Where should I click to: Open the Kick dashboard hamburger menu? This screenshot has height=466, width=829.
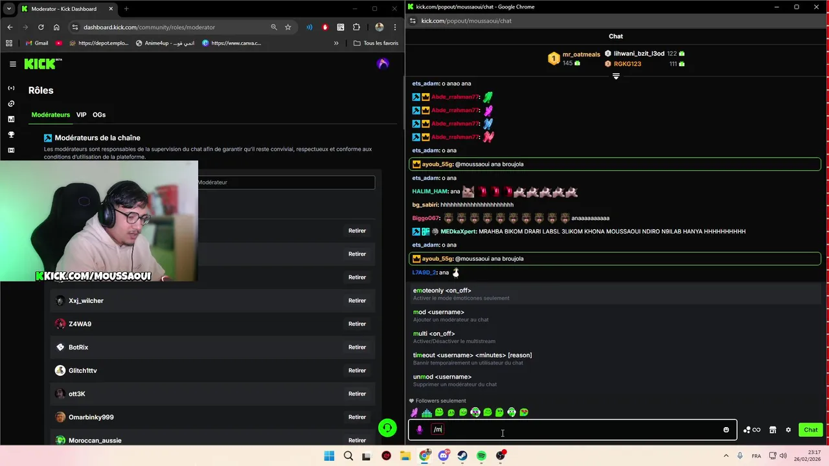[12, 64]
